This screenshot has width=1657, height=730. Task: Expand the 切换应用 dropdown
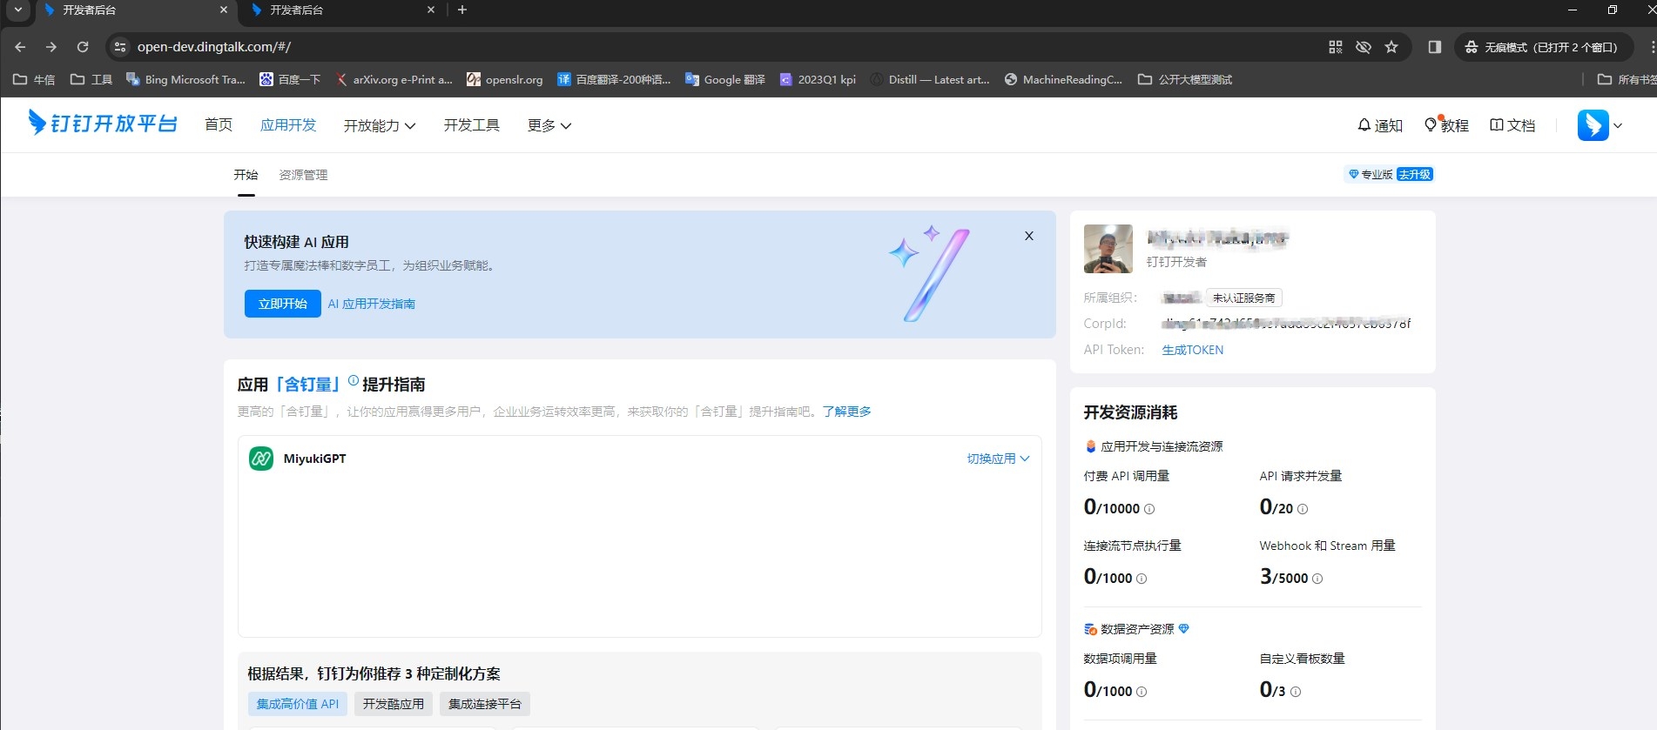[998, 459]
